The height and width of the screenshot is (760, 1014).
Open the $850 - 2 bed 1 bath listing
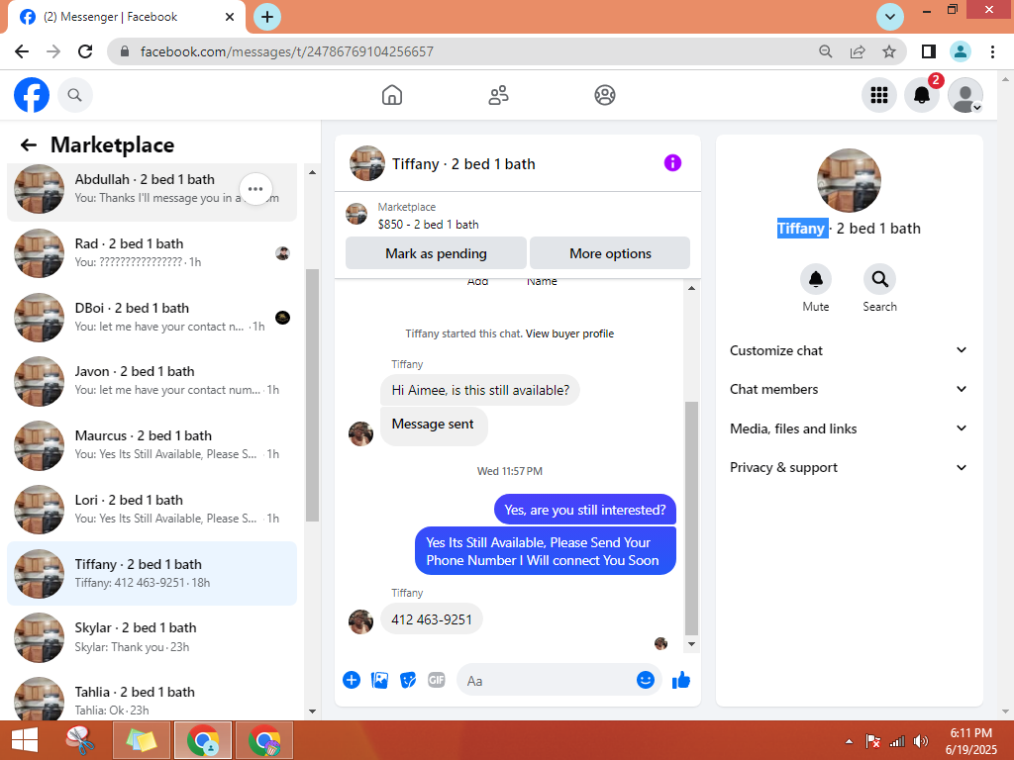tap(428, 225)
